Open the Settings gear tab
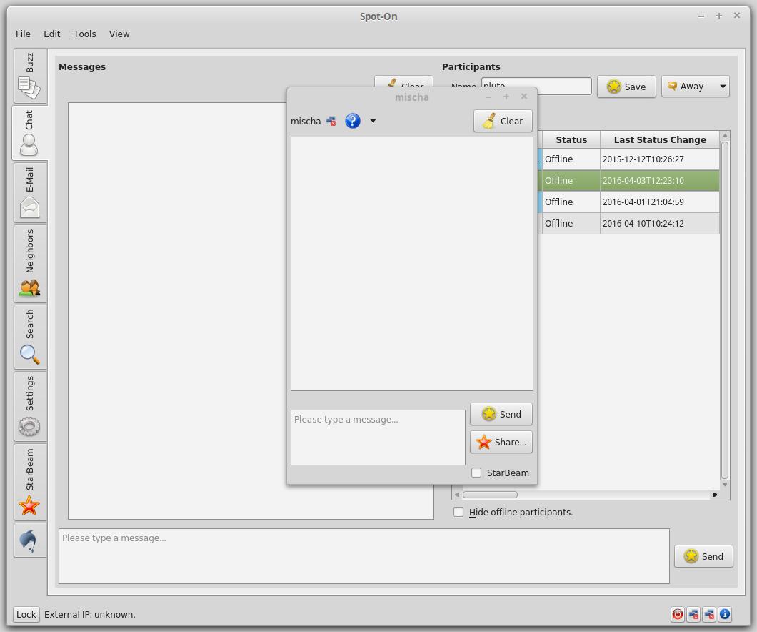Viewport: 757px width, 632px height. pos(29,406)
